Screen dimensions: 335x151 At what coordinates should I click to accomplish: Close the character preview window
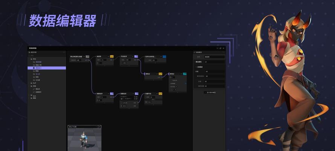[x=99, y=126]
